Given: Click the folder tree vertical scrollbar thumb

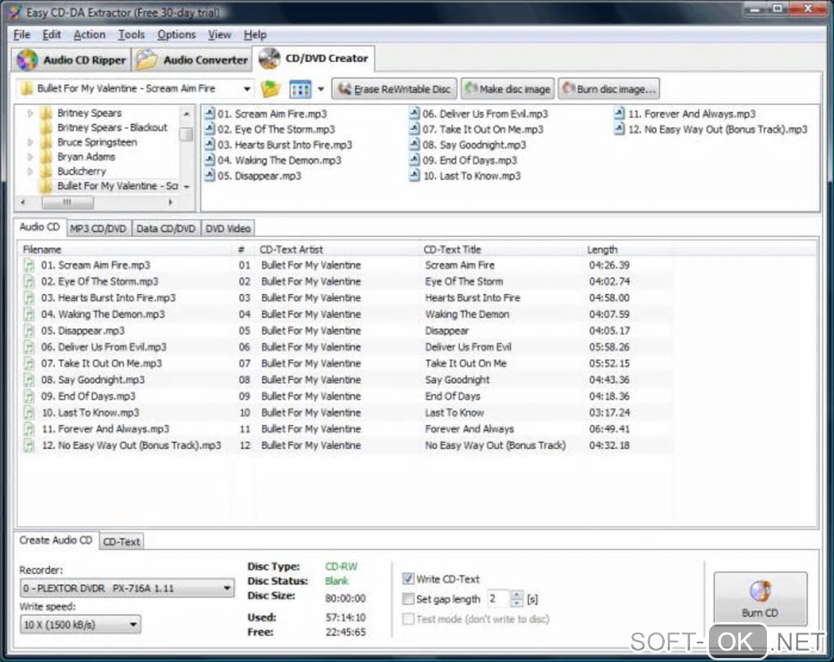Looking at the screenshot, I should click(x=186, y=133).
